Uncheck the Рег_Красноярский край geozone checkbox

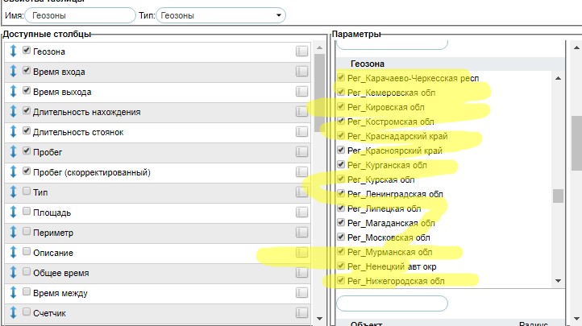coord(342,150)
